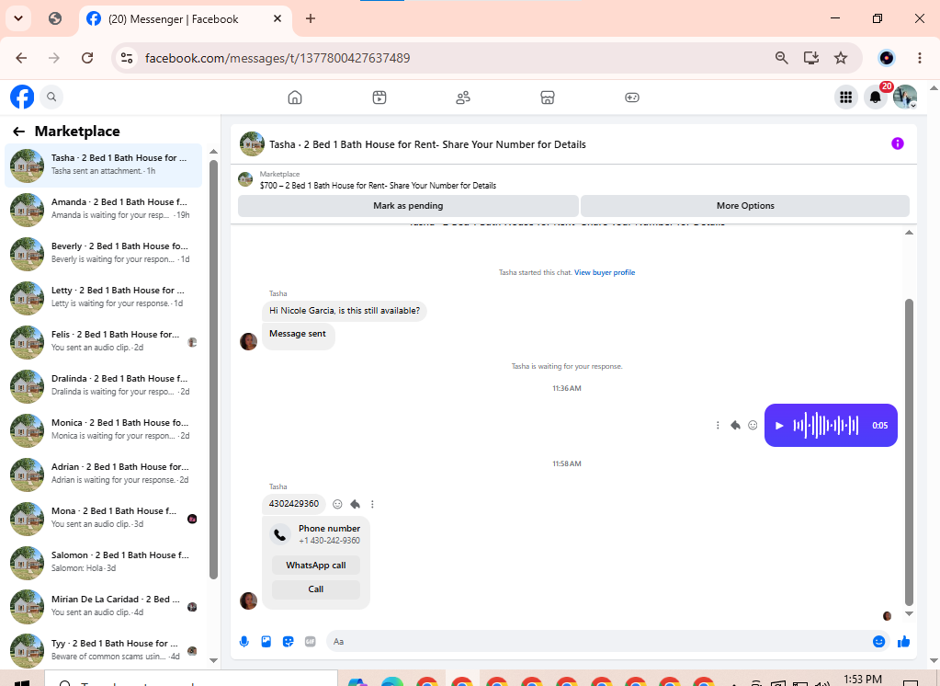Record a voice clip with microphone icon
Screen dimensions: 940x686
[x=244, y=642]
